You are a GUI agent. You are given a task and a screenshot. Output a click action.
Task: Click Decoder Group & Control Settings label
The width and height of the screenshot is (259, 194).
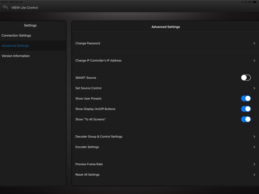click(99, 137)
